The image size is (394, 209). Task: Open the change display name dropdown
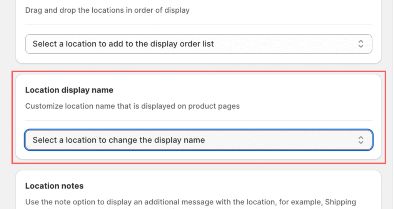coord(198,140)
